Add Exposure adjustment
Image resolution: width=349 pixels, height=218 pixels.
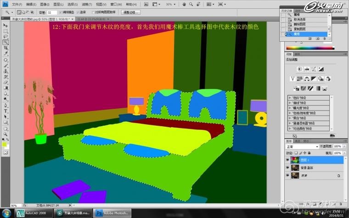tap(321, 69)
